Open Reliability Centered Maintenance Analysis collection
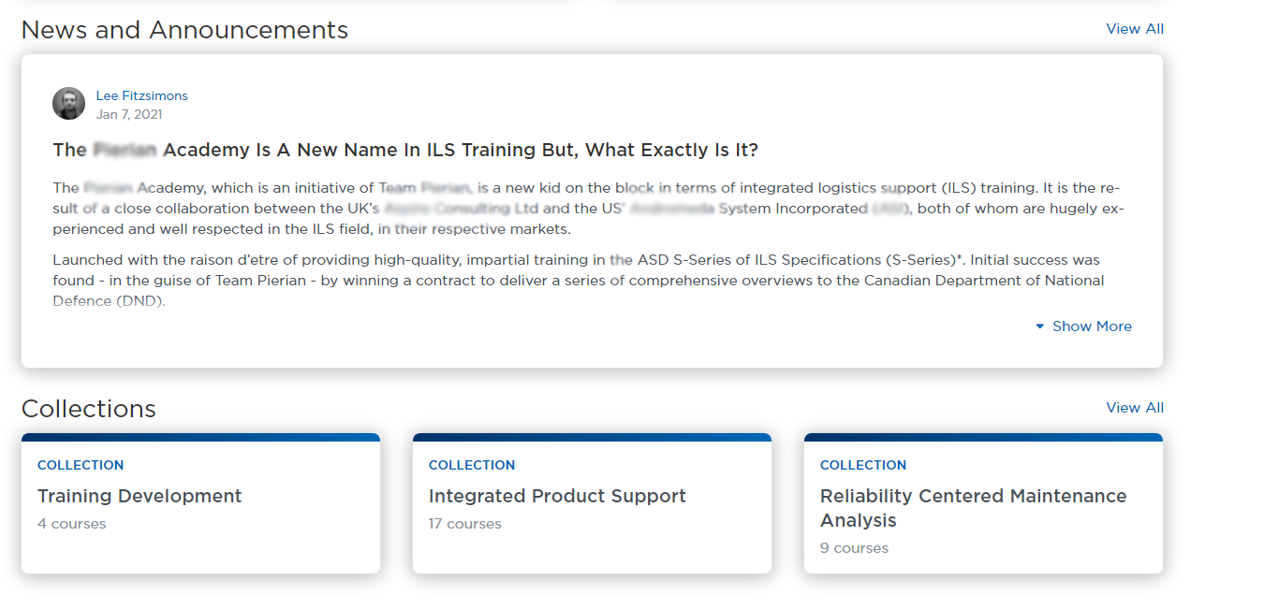Image resolution: width=1264 pixels, height=609 pixels. (x=973, y=508)
